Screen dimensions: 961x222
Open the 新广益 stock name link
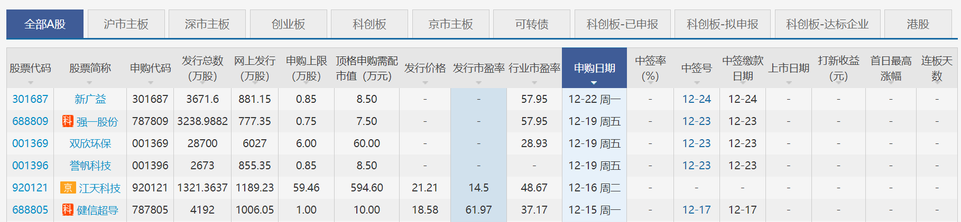(x=90, y=99)
